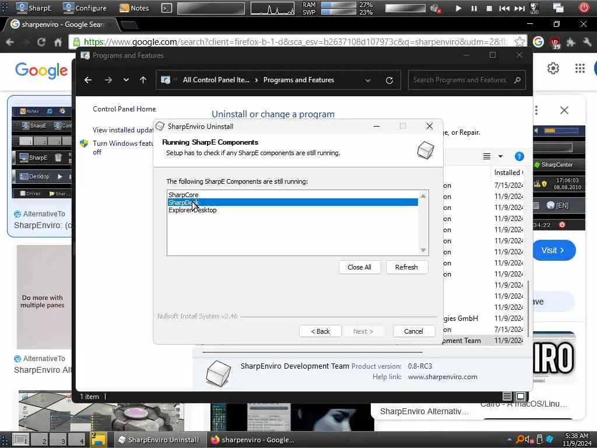Open www.sharpenviro.com help link
The image size is (597, 448).
tap(443, 377)
